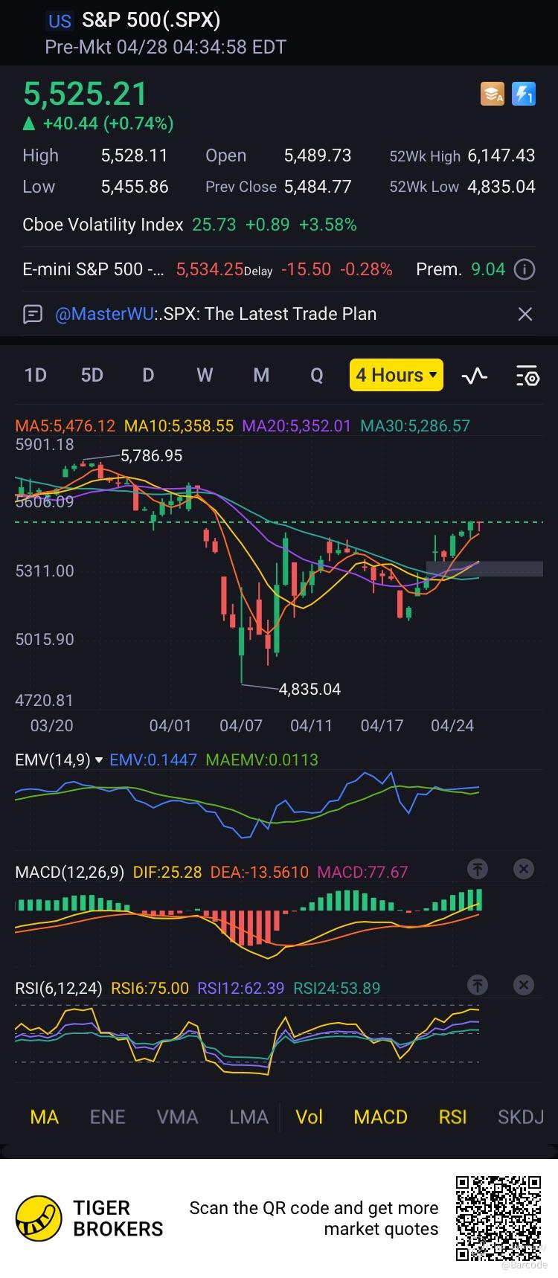This screenshot has width=558, height=1278.
Task: Tap the MA30:5,286.57 legend value
Action: tap(415, 426)
